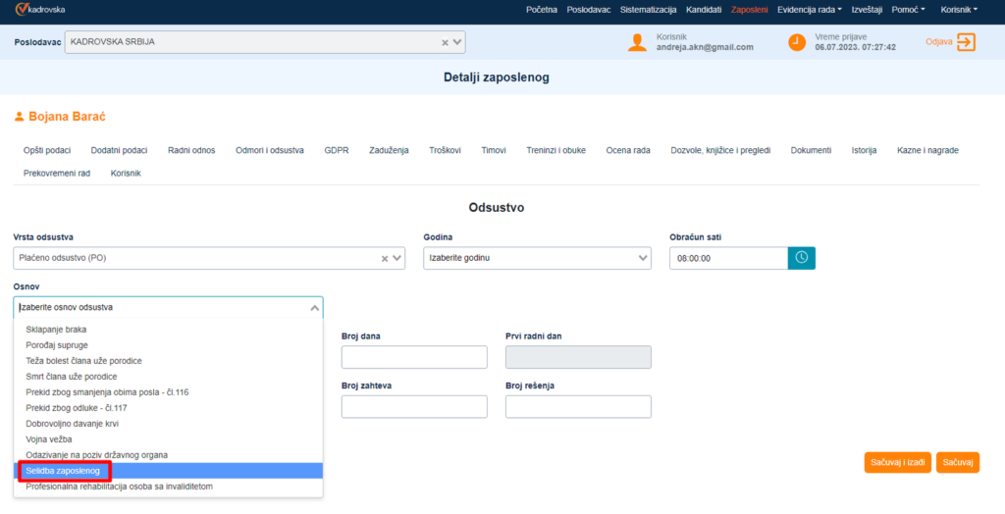Click the Broj dana input field
Screen dimensions: 1005x514
[414, 357]
